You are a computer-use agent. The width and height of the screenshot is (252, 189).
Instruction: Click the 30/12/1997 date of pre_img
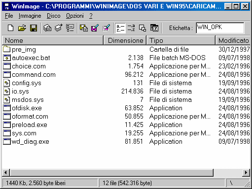[x=234, y=49]
